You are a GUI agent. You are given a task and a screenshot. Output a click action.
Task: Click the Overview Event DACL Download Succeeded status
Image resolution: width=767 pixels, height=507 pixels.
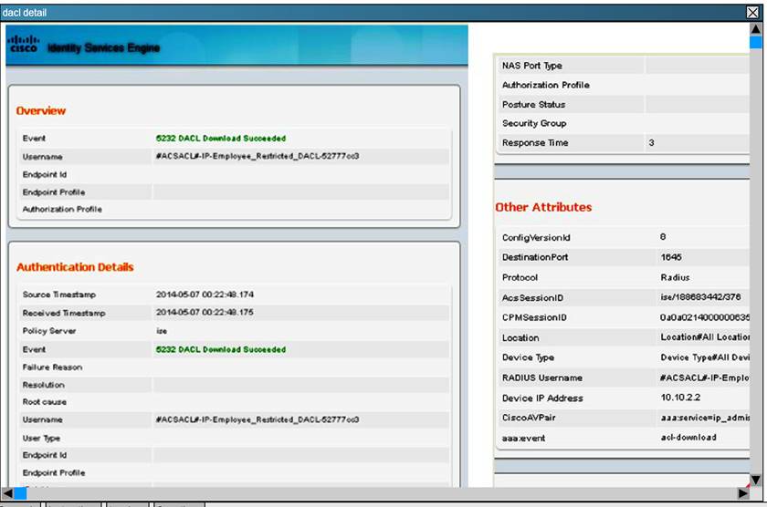tap(221, 139)
